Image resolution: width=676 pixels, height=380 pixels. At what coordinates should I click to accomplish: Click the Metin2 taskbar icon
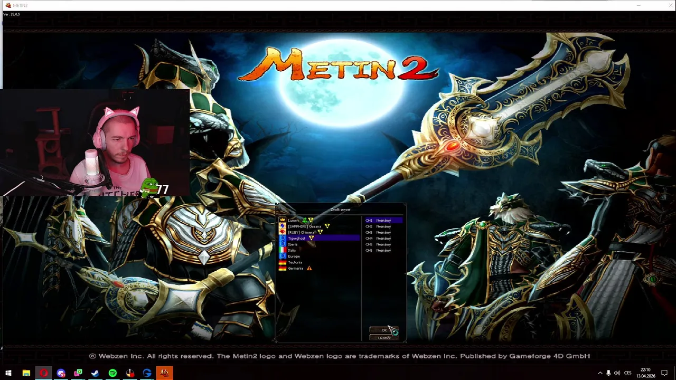[164, 373]
